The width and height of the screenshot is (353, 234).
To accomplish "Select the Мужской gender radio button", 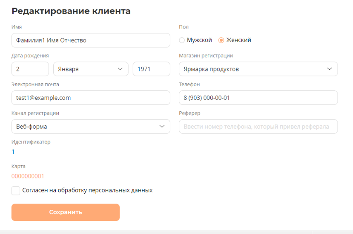I will pos(182,40).
